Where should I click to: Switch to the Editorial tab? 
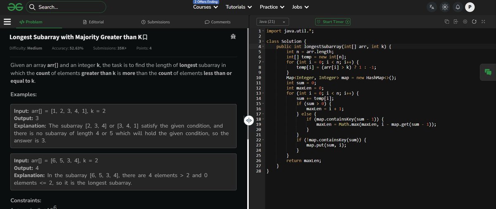[x=93, y=22]
